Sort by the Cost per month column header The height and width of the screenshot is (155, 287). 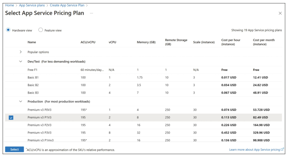click(264, 42)
